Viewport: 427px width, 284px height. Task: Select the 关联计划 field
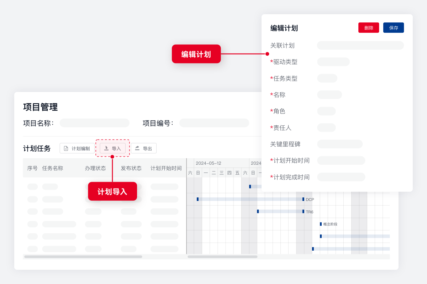point(360,45)
